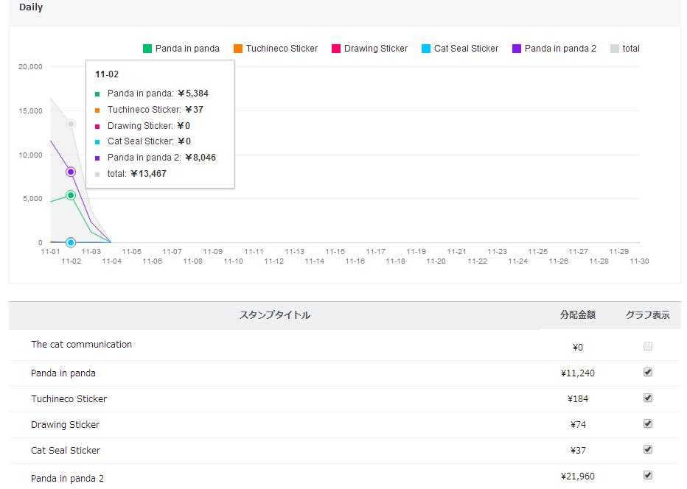Viewport: 687px width, 489px height.
Task: Select The cat communication sticker title
Action: [81, 344]
